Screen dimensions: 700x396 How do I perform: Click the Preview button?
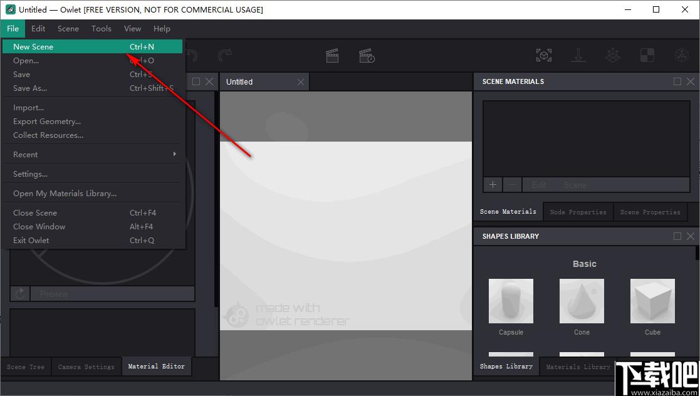(113, 294)
